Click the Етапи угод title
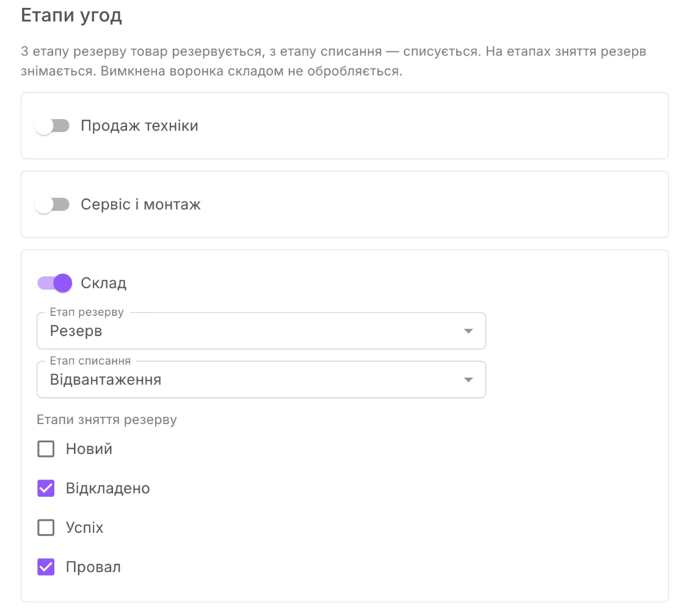Image resolution: width=684 pixels, height=611 pixels. pyautogui.click(x=71, y=16)
